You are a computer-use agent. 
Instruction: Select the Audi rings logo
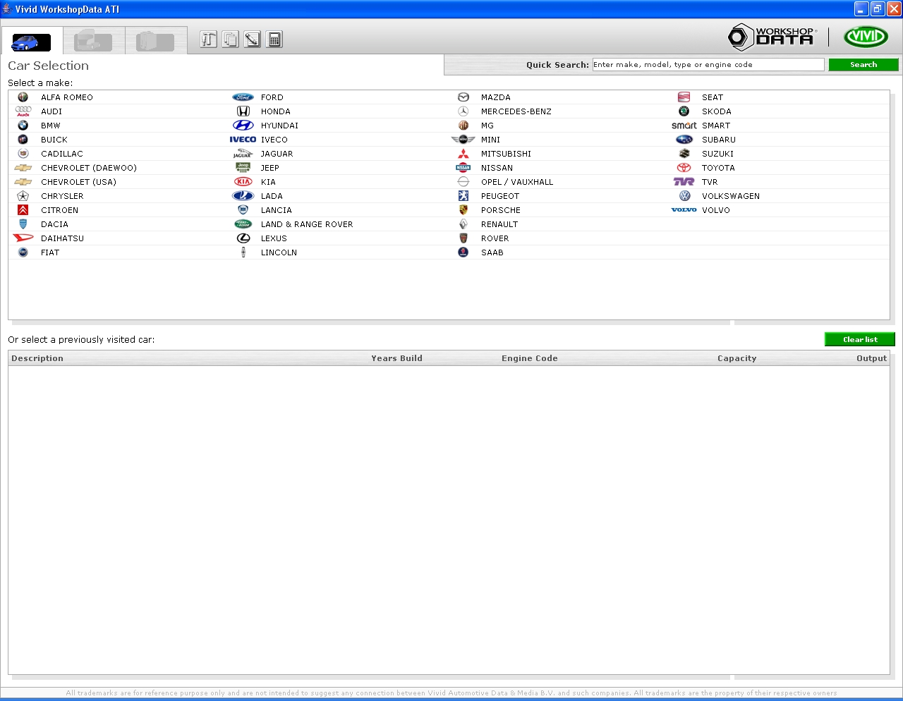23,111
